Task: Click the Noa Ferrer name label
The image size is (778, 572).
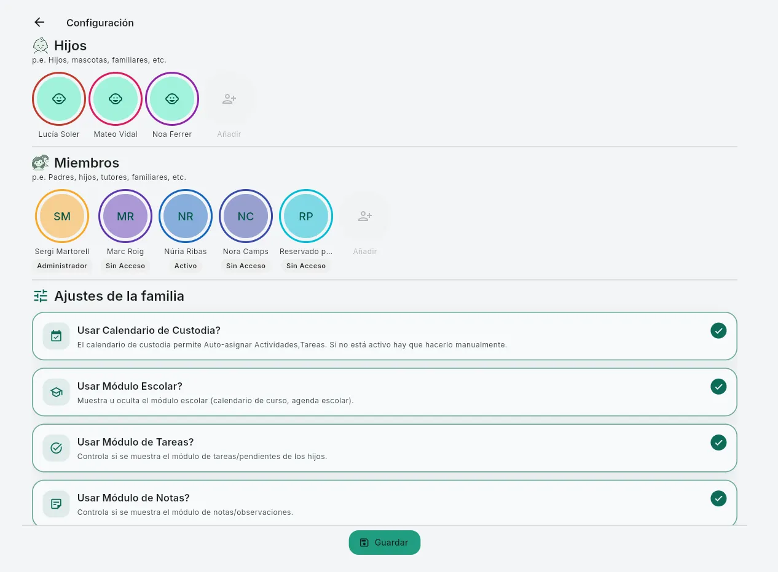Action: pos(172,134)
